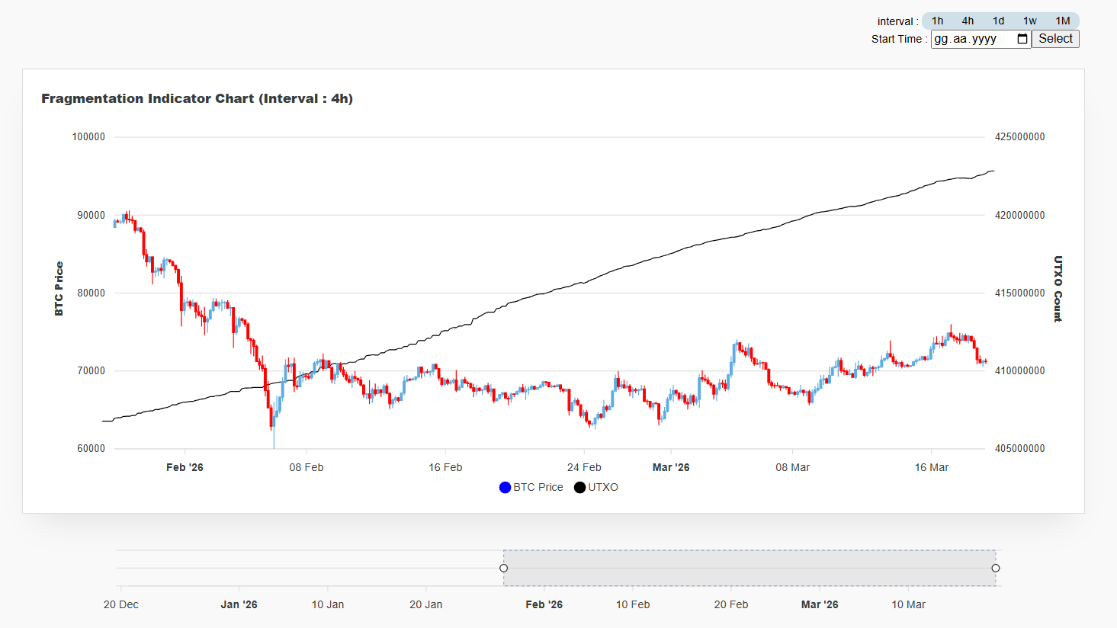Set interval to 1M
This screenshot has height=628, width=1117.
point(1062,21)
